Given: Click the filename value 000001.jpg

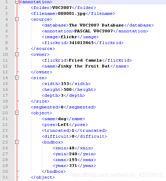Looking at the screenshot, I should [x=72, y=14].
